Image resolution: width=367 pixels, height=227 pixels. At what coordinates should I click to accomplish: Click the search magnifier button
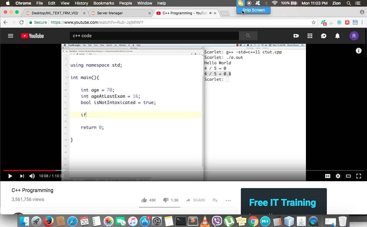pyautogui.click(x=248, y=36)
